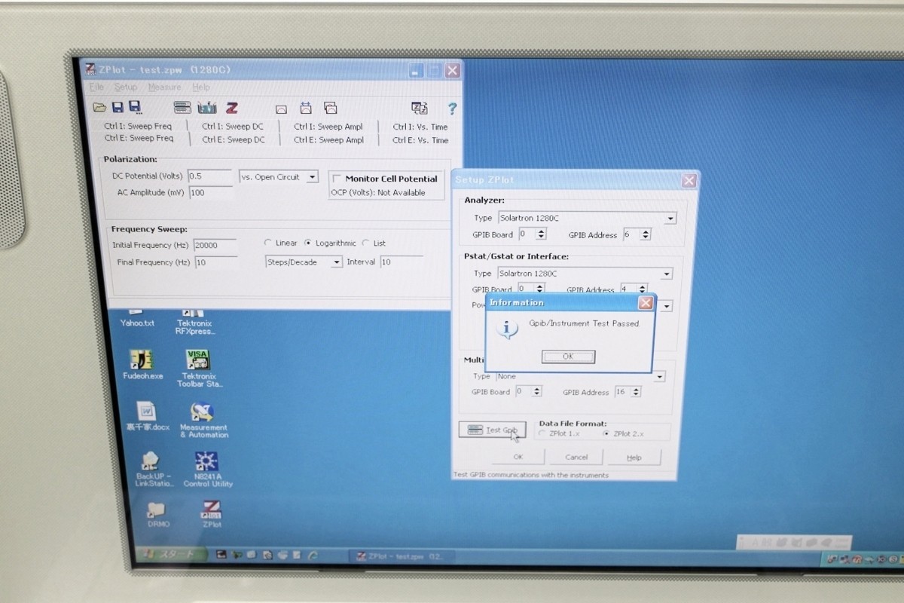This screenshot has height=603, width=904.
Task: Click the first quick launch icon on taskbar
Action: tap(221, 555)
